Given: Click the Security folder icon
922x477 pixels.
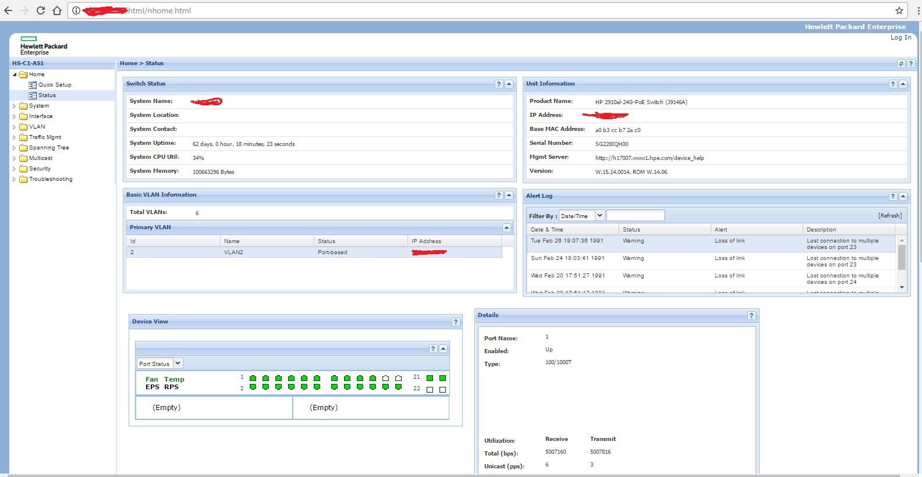Looking at the screenshot, I should (x=23, y=169).
